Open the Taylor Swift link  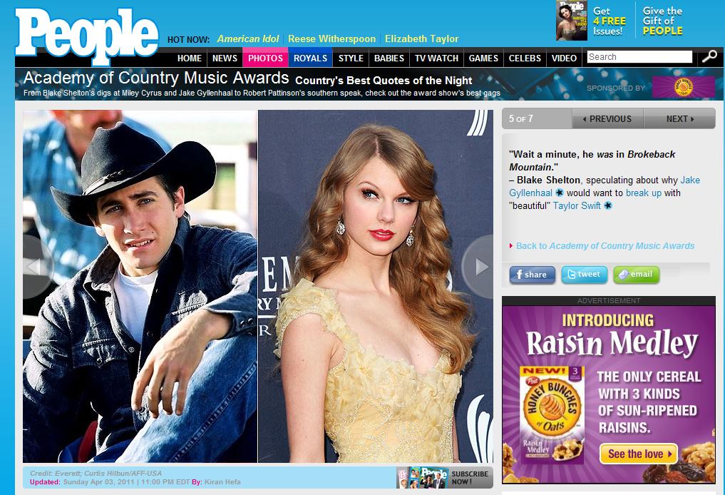pyautogui.click(x=577, y=205)
